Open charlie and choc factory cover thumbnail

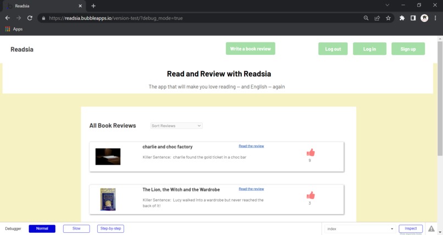pyautogui.click(x=108, y=156)
